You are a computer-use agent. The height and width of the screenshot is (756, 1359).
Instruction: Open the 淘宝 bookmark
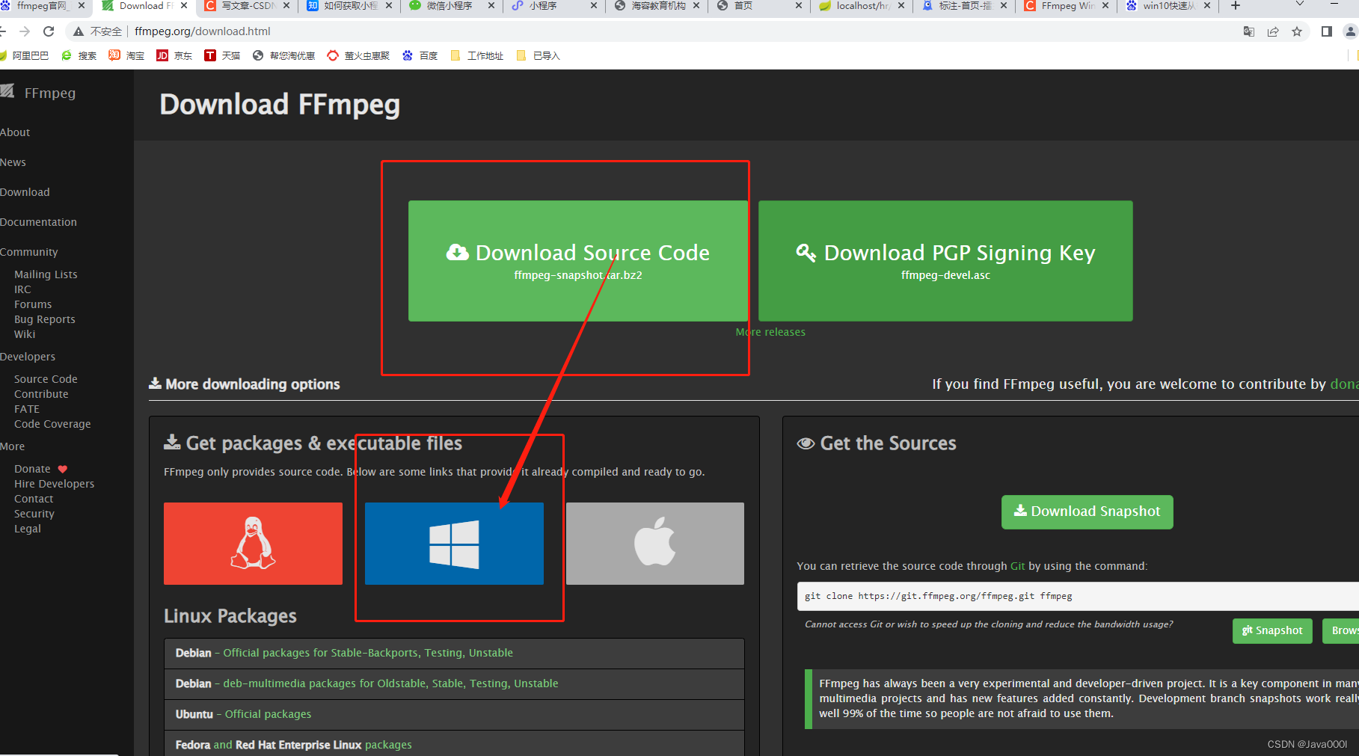coord(126,55)
